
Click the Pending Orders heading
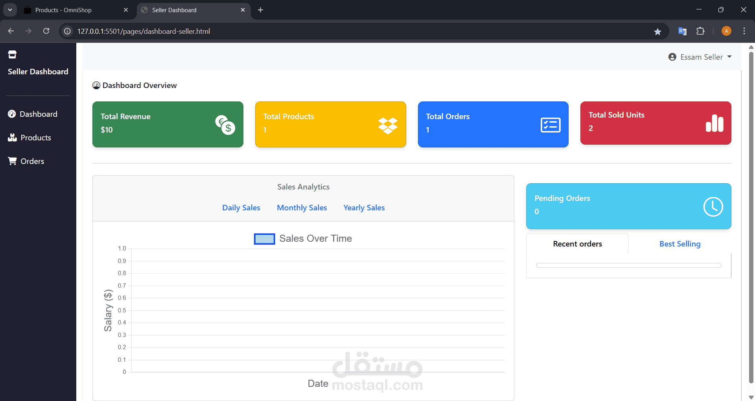(562, 198)
